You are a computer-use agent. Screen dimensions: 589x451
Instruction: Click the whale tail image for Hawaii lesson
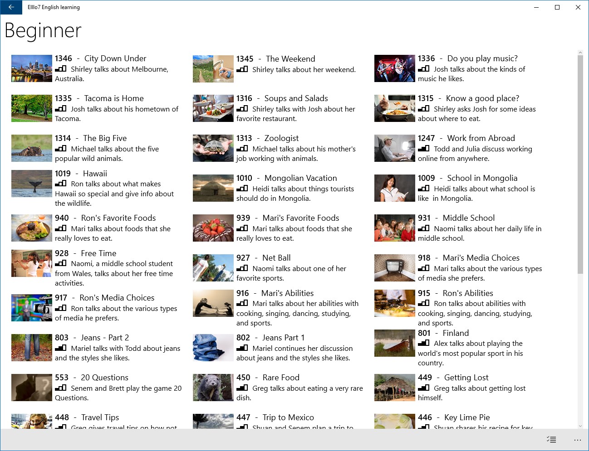[31, 184]
